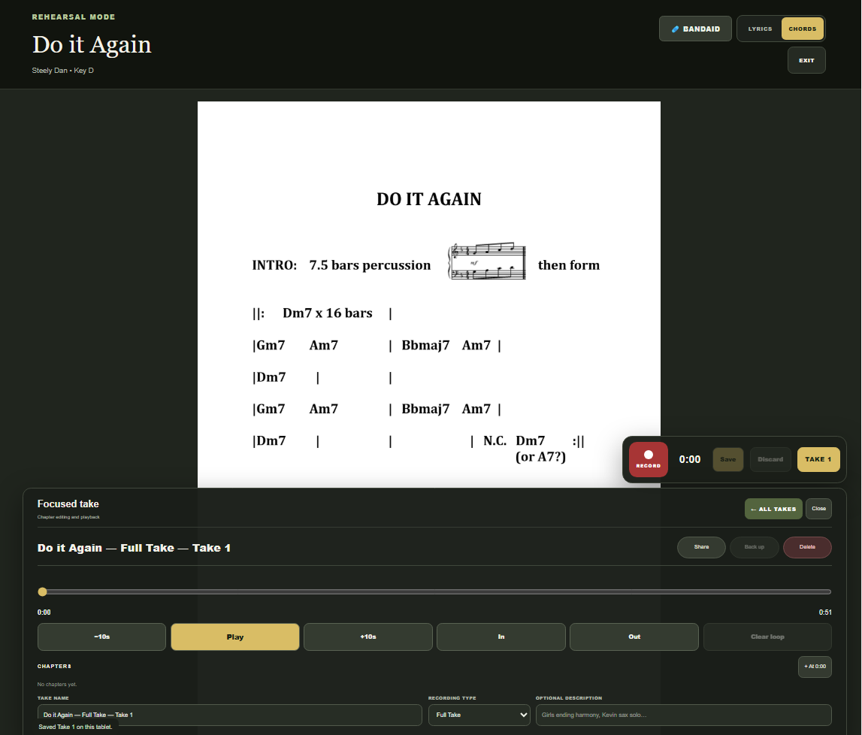This screenshot has width=862, height=735.
Task: Set the loop Out point
Action: pyautogui.click(x=634, y=637)
